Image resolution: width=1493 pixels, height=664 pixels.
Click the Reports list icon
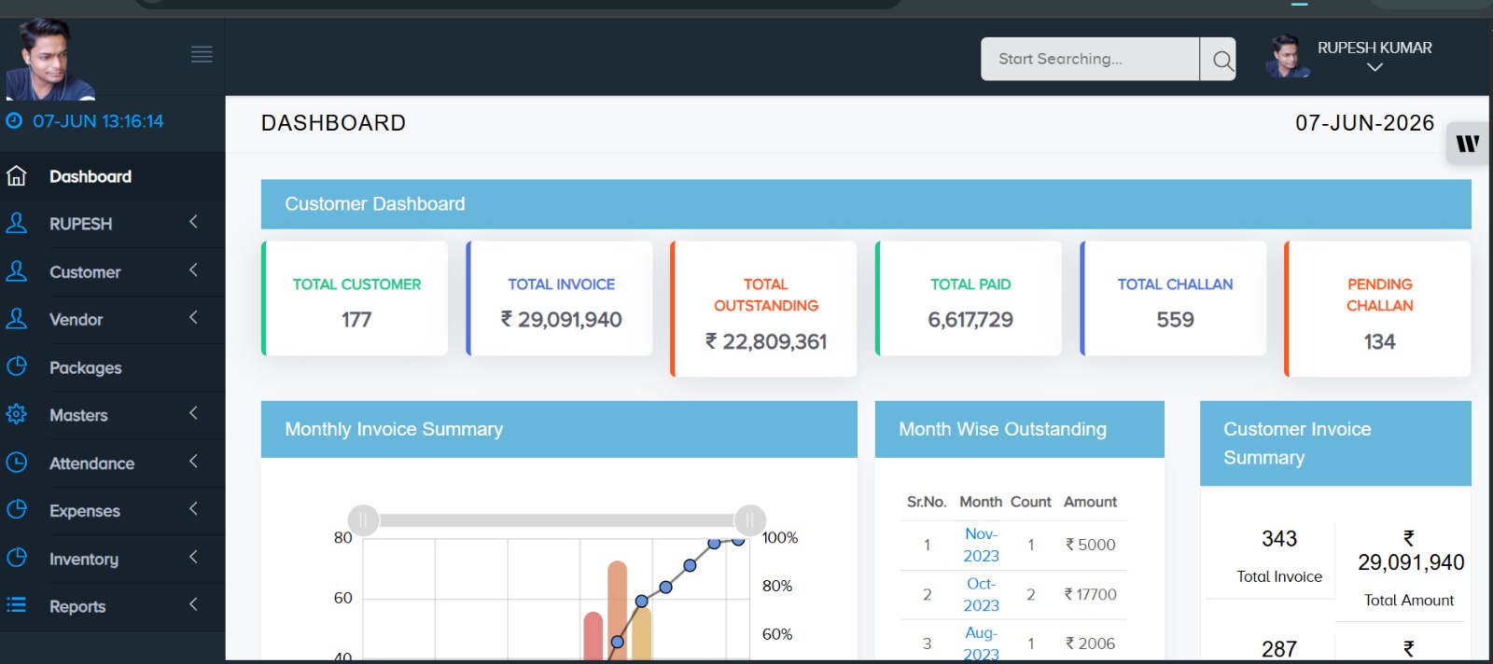point(17,605)
